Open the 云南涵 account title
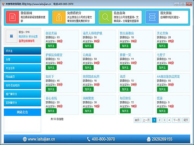This screenshot has height=145, width=194. tap(87, 55)
